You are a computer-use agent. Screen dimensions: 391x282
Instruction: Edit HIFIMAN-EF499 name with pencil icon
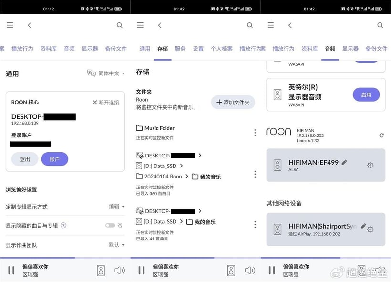point(344,162)
